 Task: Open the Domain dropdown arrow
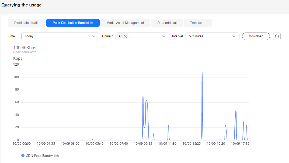164,36
